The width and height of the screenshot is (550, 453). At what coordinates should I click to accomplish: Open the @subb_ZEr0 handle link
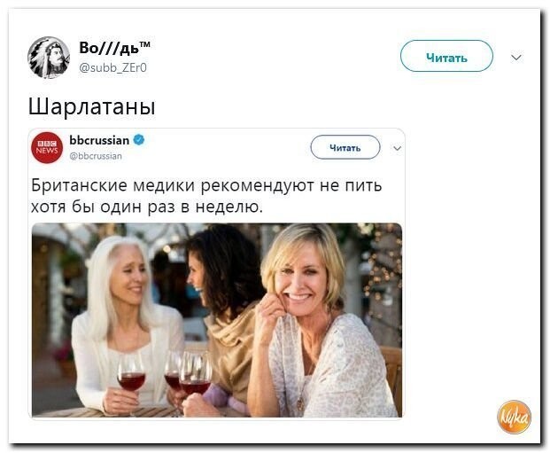pyautogui.click(x=113, y=67)
